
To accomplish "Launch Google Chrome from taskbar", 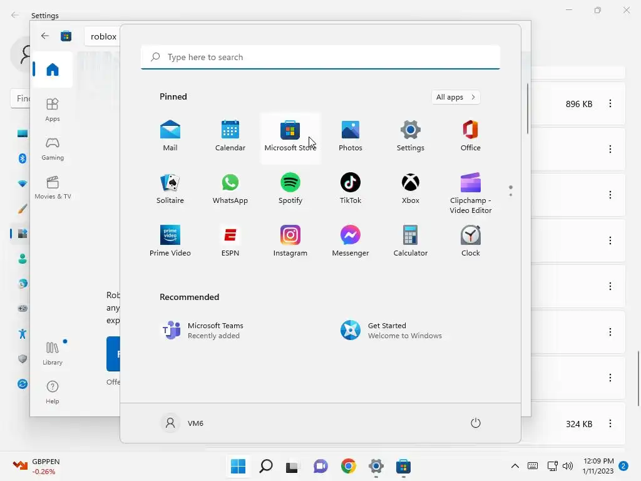I will (348, 466).
